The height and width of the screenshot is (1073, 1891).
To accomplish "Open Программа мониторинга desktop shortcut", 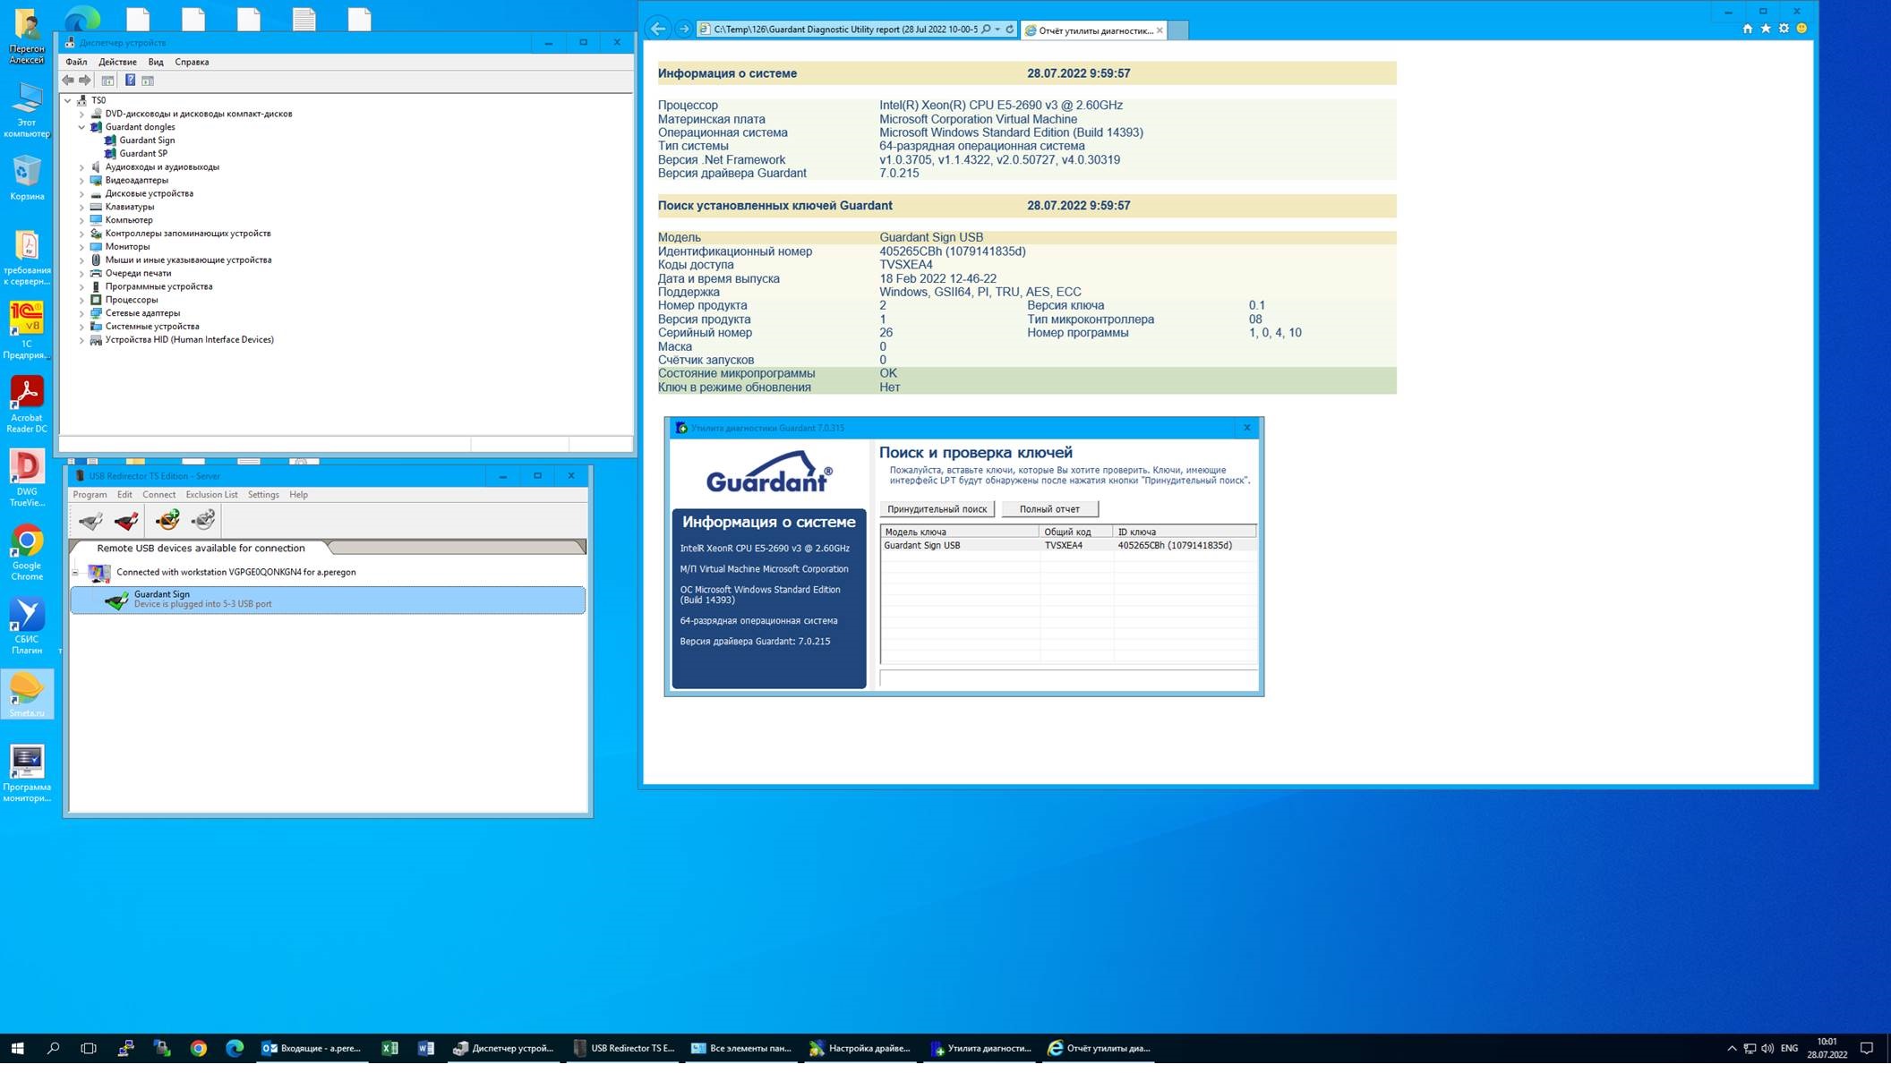I will (27, 774).
